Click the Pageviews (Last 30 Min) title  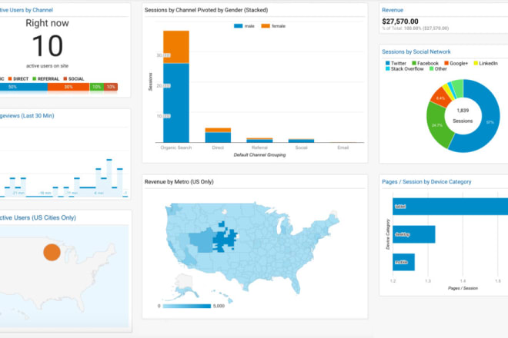click(x=27, y=116)
